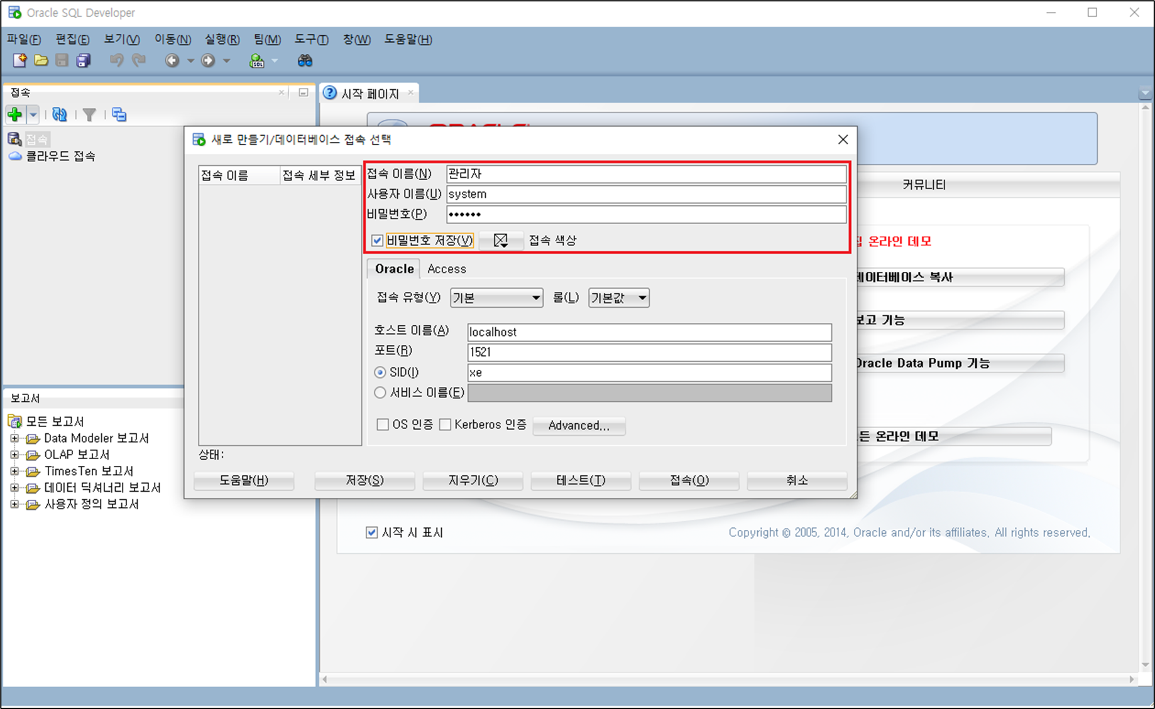Image resolution: width=1155 pixels, height=709 pixels.
Task: Minimize the 접속 panel
Action: click(x=304, y=92)
